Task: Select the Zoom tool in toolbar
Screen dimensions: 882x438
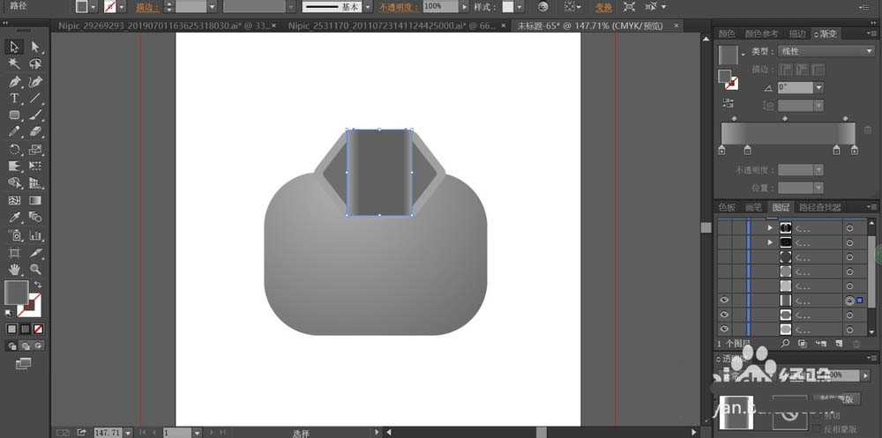Action: 35,269
